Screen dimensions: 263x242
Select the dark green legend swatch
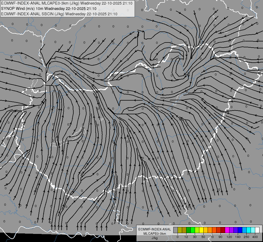tap(189, 230)
